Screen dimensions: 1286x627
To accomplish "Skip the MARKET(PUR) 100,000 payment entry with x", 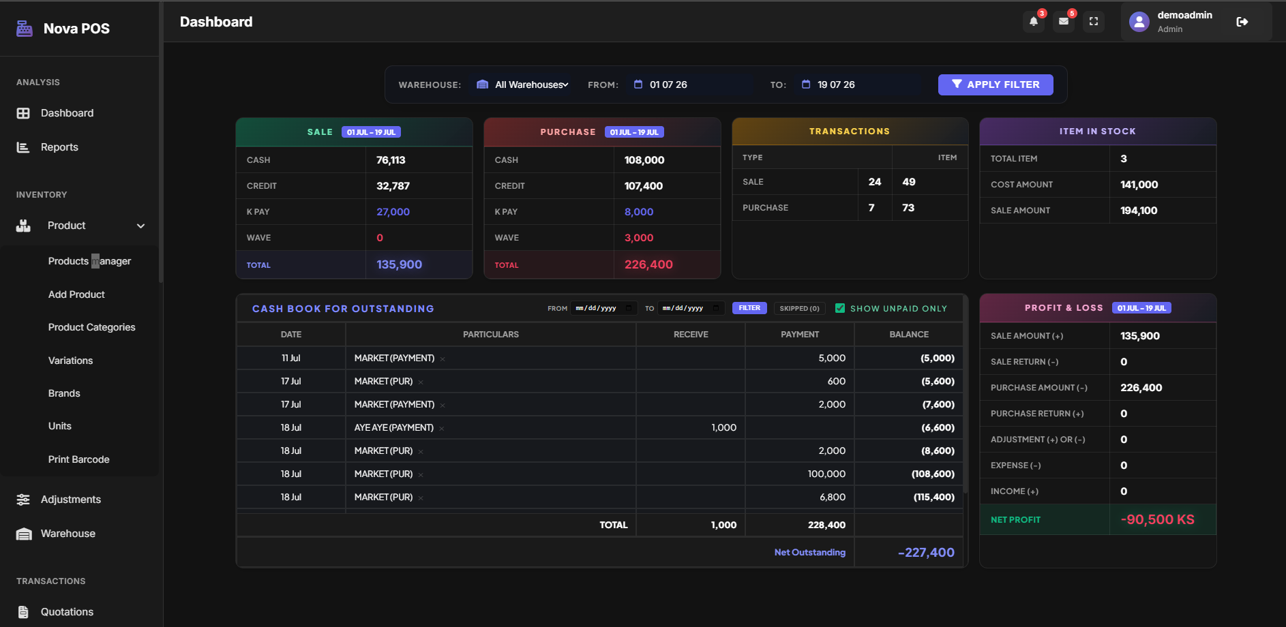I will pyautogui.click(x=421, y=475).
